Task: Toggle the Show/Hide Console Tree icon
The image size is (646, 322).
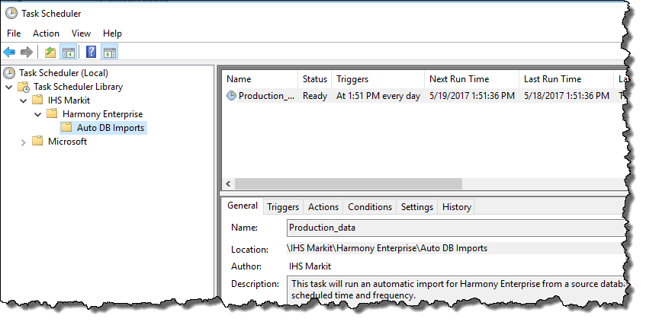Action: click(68, 53)
